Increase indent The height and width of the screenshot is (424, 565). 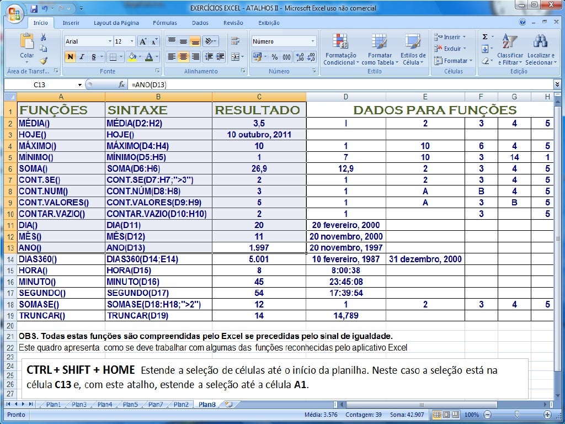pos(220,57)
